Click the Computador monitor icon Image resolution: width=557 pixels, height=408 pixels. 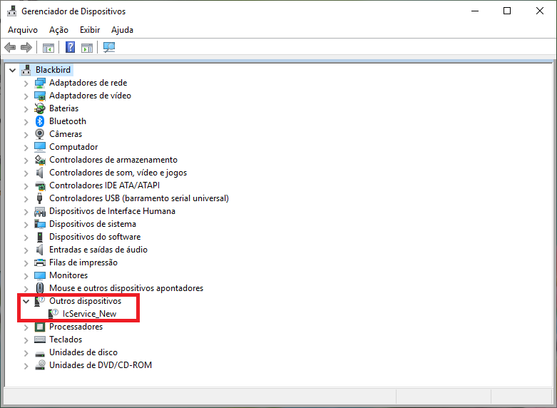point(40,147)
